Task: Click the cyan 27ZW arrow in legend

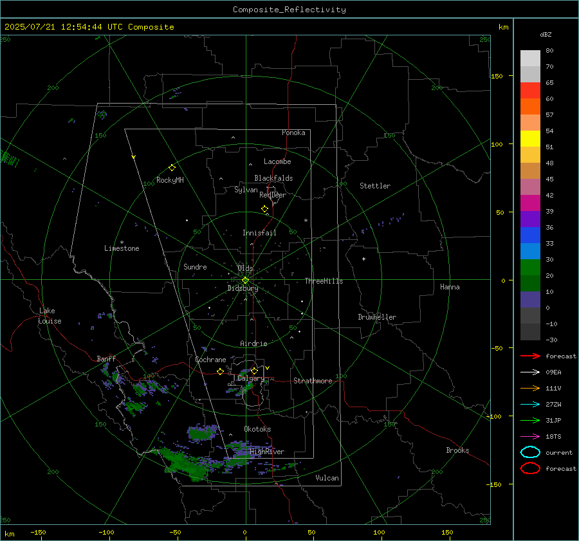Action: coord(530,405)
